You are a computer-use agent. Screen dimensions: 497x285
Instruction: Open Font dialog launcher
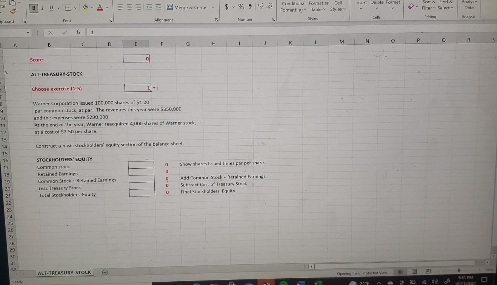coord(111,20)
